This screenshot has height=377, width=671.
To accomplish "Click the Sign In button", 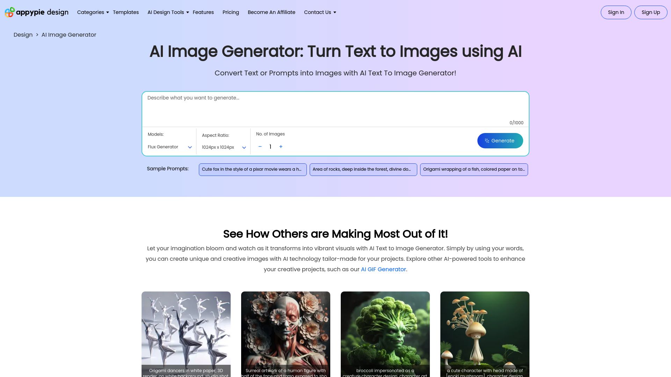I will 616,13.
